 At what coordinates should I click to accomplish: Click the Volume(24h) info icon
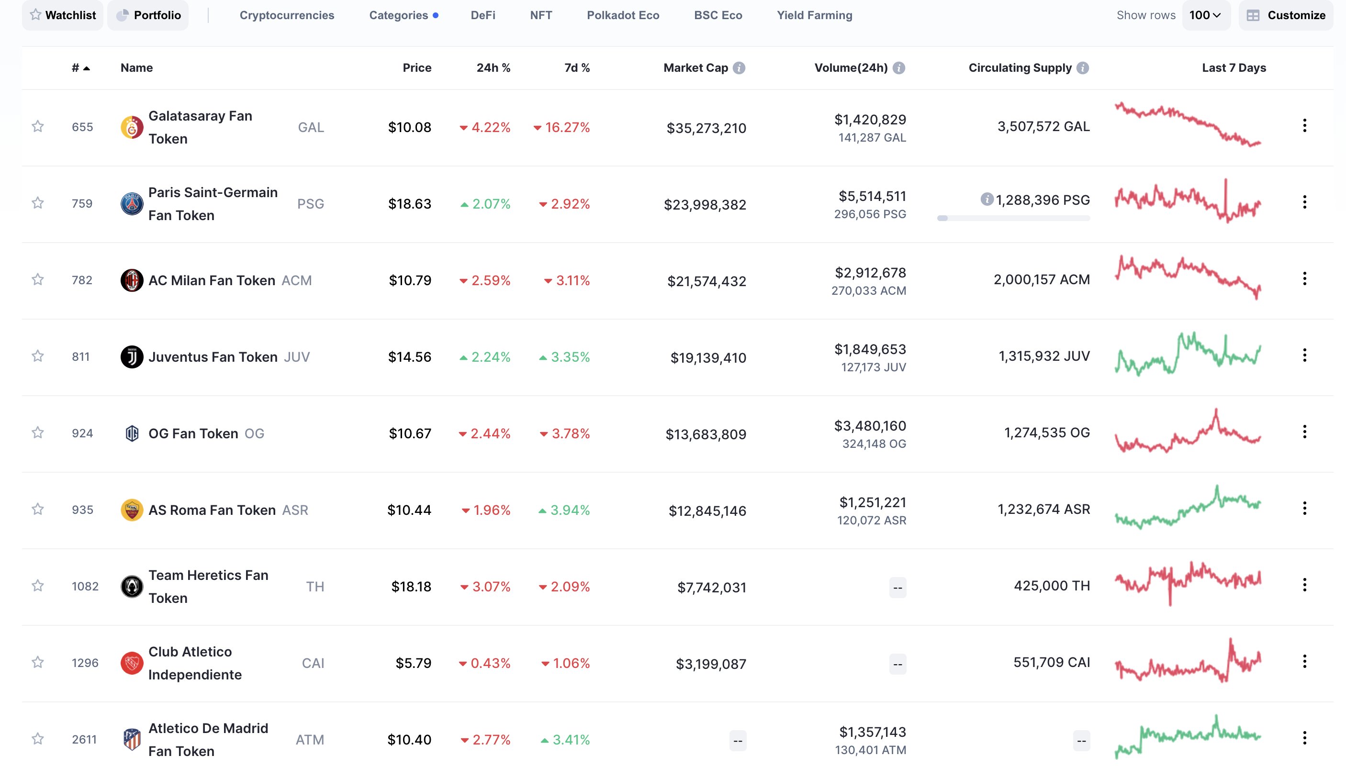click(x=899, y=68)
